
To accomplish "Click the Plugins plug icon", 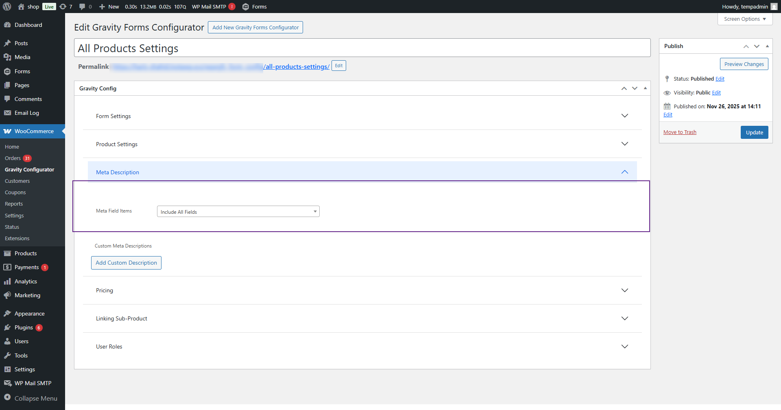I will tap(7, 327).
